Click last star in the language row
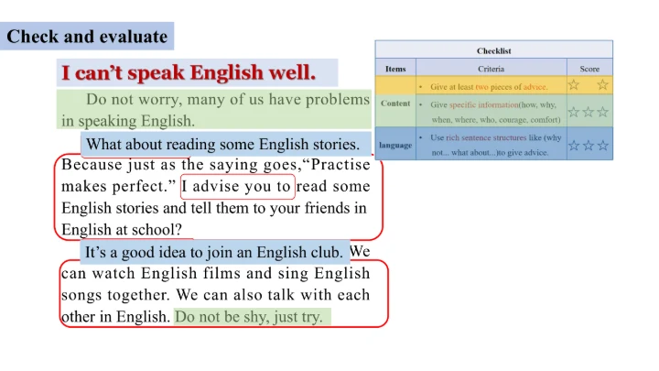Viewport: 659px width, 371px height. [603, 145]
